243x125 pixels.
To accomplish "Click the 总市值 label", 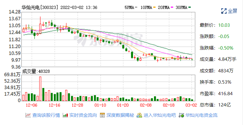I will (x=208, y=105).
